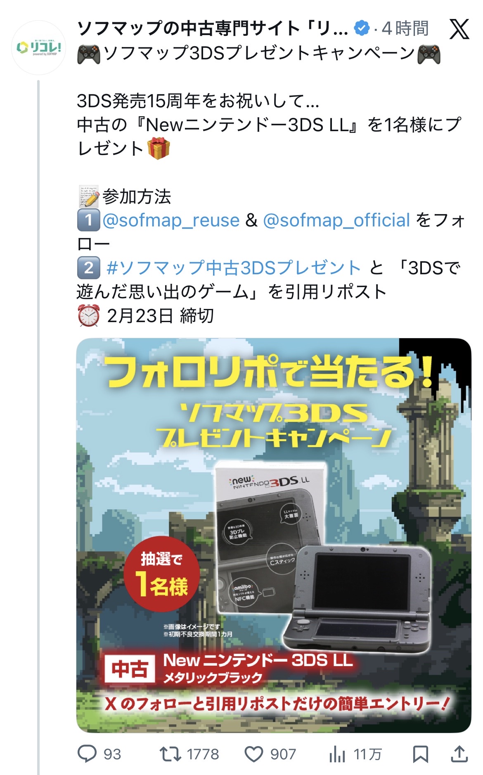The height and width of the screenshot is (775, 483).
Task: Tap the 11万 view count
Action: pyautogui.click(x=367, y=754)
